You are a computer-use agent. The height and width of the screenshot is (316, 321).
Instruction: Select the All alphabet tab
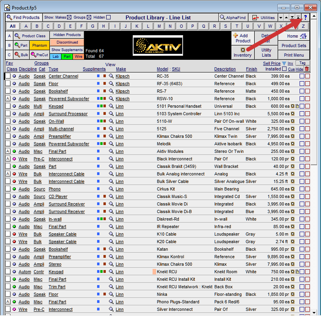pos(13,26)
